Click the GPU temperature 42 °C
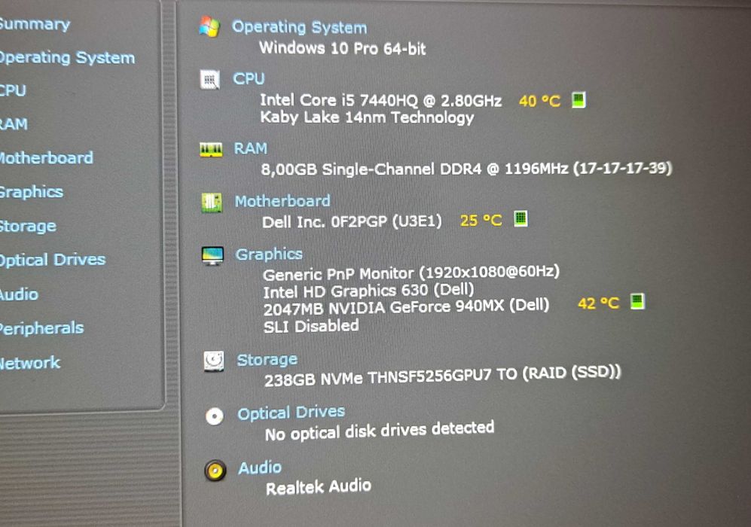This screenshot has height=527, width=751. coord(599,303)
